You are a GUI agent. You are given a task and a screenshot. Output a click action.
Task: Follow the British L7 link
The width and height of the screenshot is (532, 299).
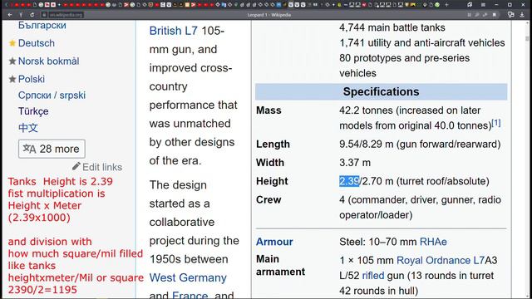point(174,31)
